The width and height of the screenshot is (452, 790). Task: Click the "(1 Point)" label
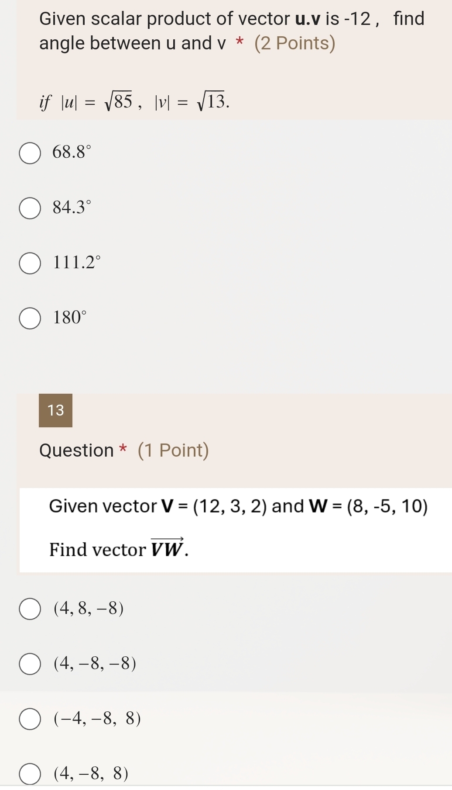click(x=173, y=450)
